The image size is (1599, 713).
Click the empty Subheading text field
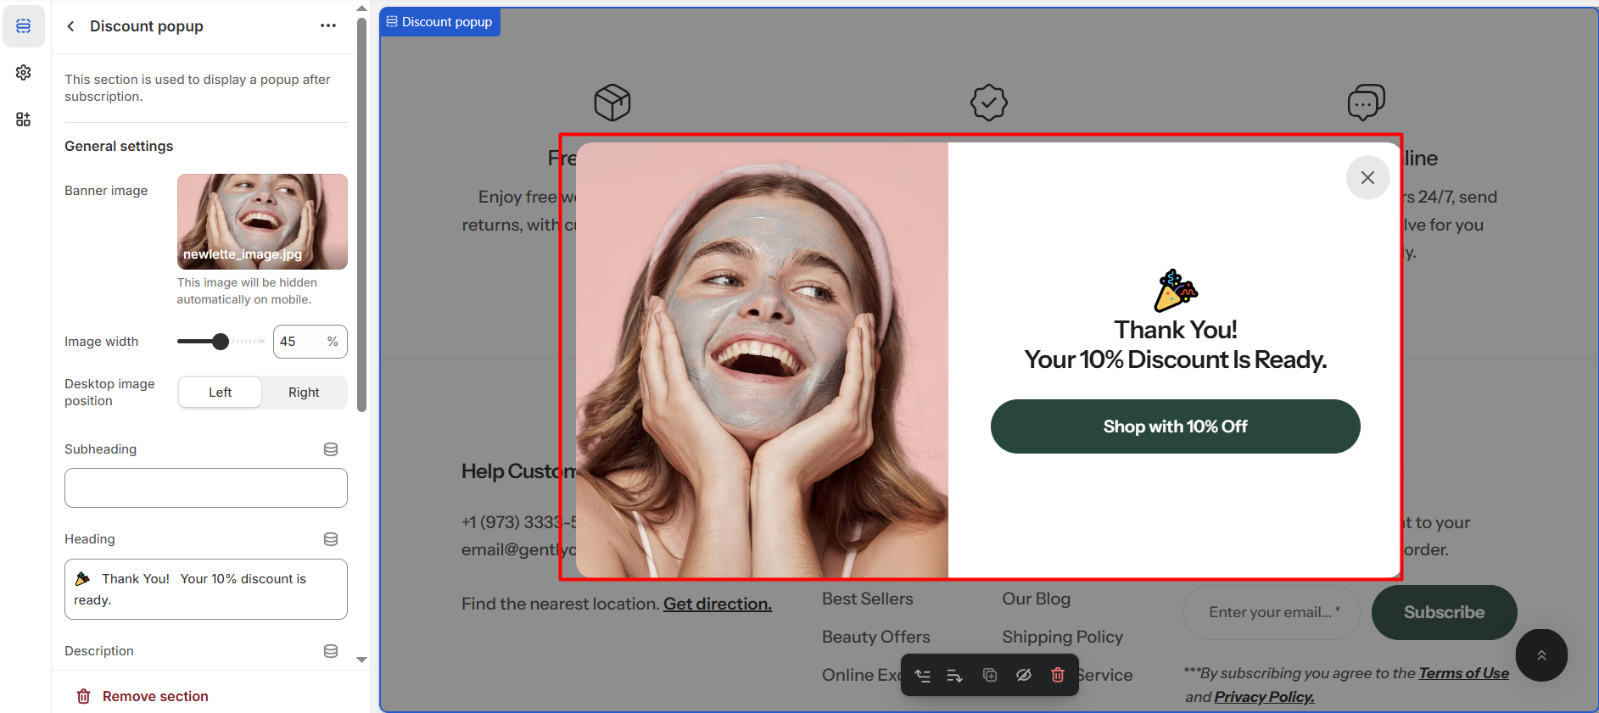pos(206,488)
